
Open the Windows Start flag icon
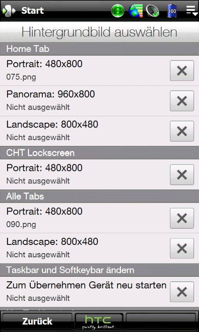[x=9, y=10]
